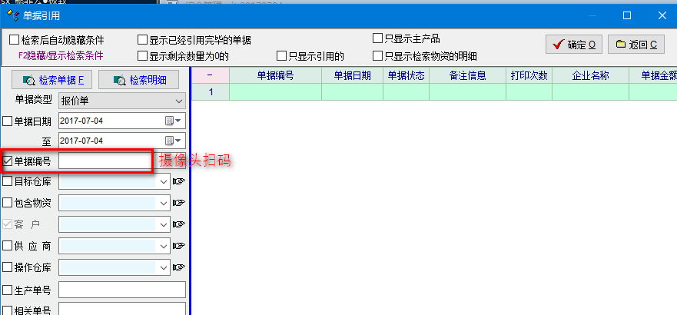
Task: Click the 企业名称 column header
Action: click(x=590, y=75)
